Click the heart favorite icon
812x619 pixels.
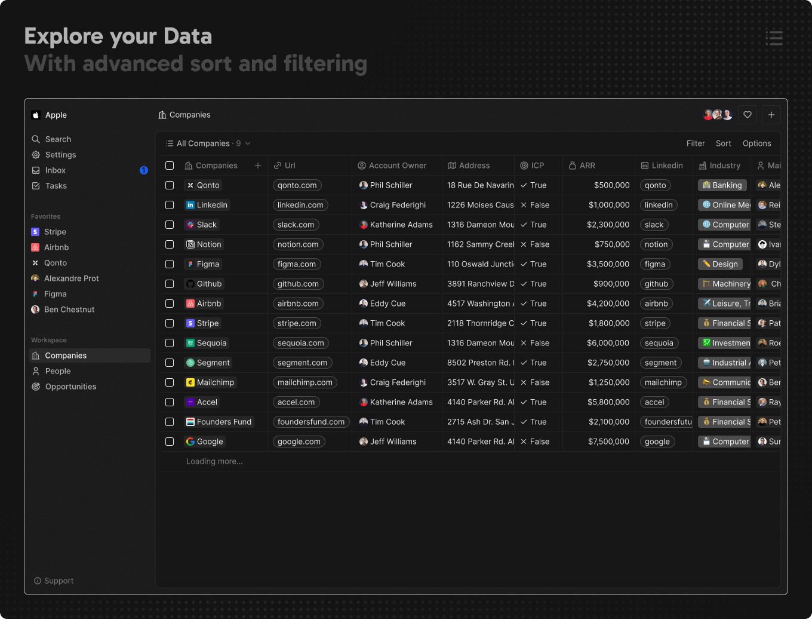tap(747, 115)
